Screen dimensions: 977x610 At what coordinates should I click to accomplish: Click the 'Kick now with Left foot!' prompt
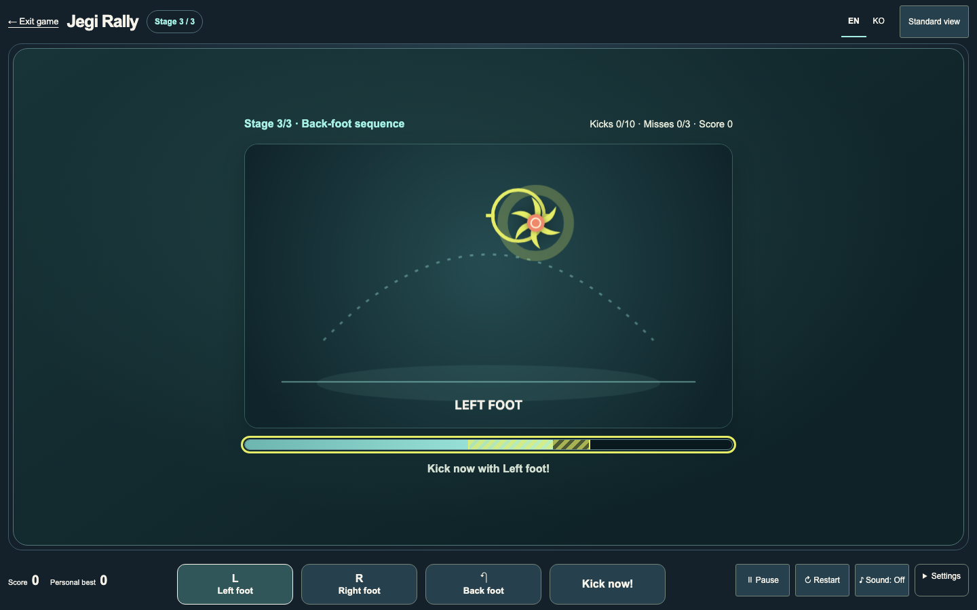tap(488, 468)
